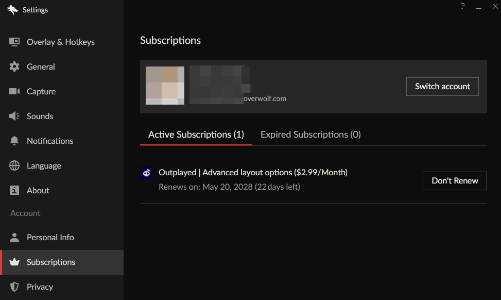Open help via the question mark icon
This screenshot has width=501, height=300.
462,6
